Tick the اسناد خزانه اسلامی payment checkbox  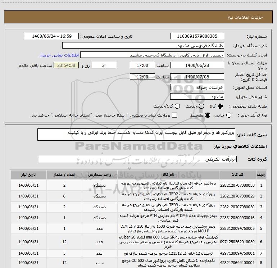click(x=174, y=115)
